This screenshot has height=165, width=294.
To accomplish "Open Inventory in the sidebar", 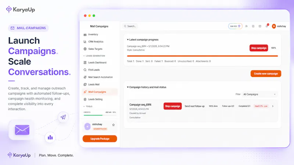I will pos(93,34).
